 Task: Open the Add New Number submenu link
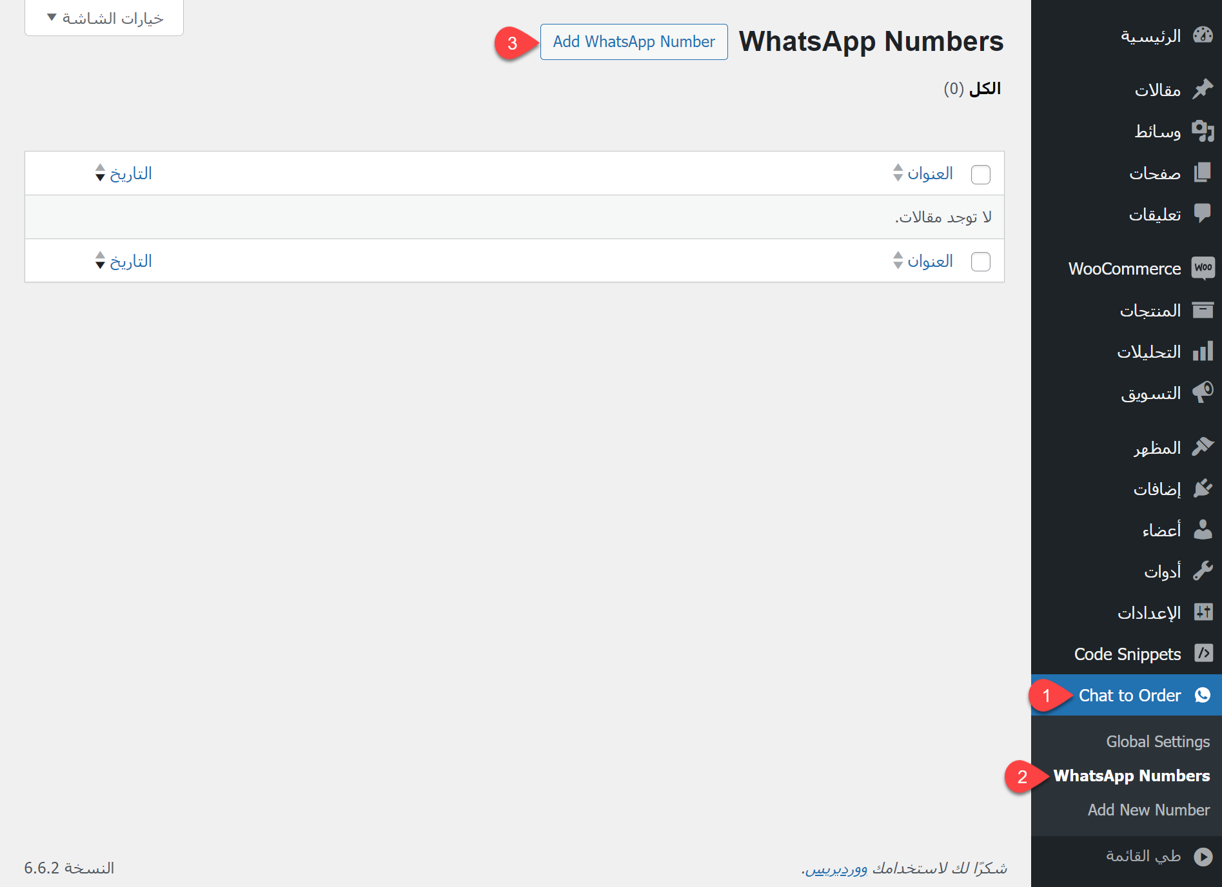tap(1149, 810)
